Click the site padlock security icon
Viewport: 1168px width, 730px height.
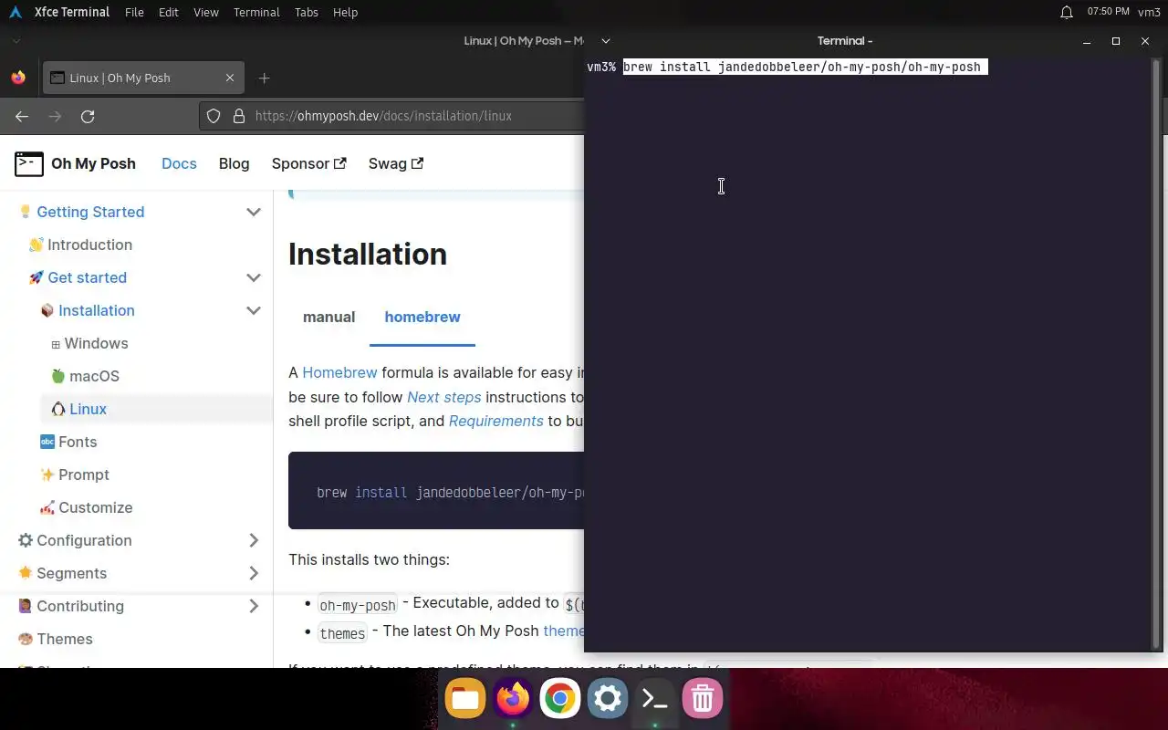[239, 116]
